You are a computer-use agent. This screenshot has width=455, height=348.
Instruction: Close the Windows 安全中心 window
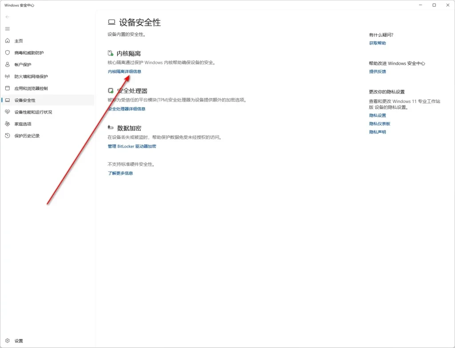point(448,5)
